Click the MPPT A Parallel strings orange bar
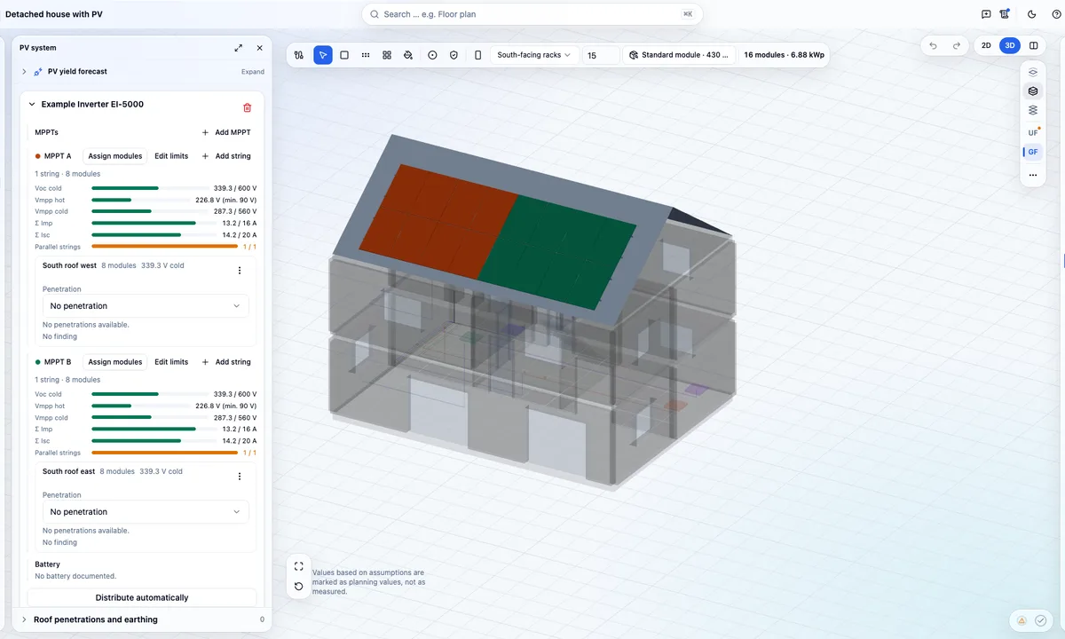Image resolution: width=1065 pixels, height=639 pixels. tap(164, 247)
